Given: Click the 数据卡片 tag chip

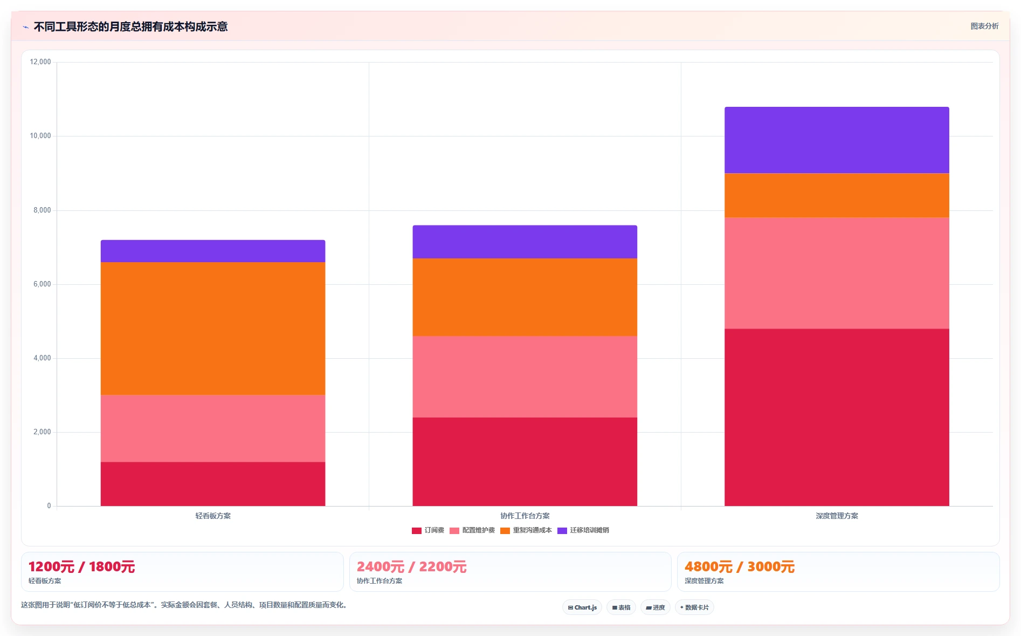Looking at the screenshot, I should coord(694,607).
